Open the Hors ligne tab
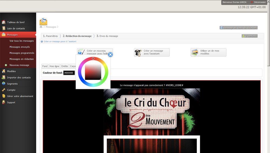Image resolution: width=270 pixels, height=153 pixels. pyautogui.click(x=54, y=66)
